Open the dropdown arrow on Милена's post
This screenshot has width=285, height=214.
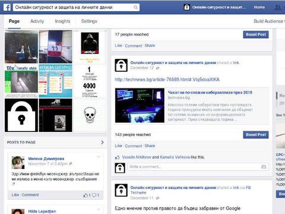click(x=99, y=157)
